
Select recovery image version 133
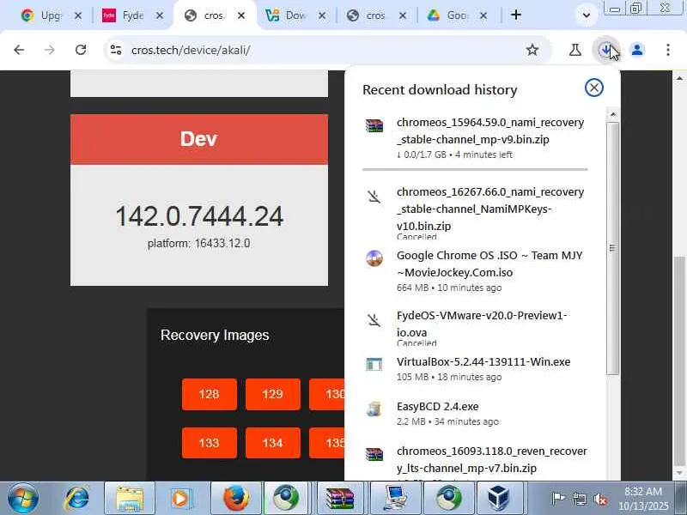point(210,443)
